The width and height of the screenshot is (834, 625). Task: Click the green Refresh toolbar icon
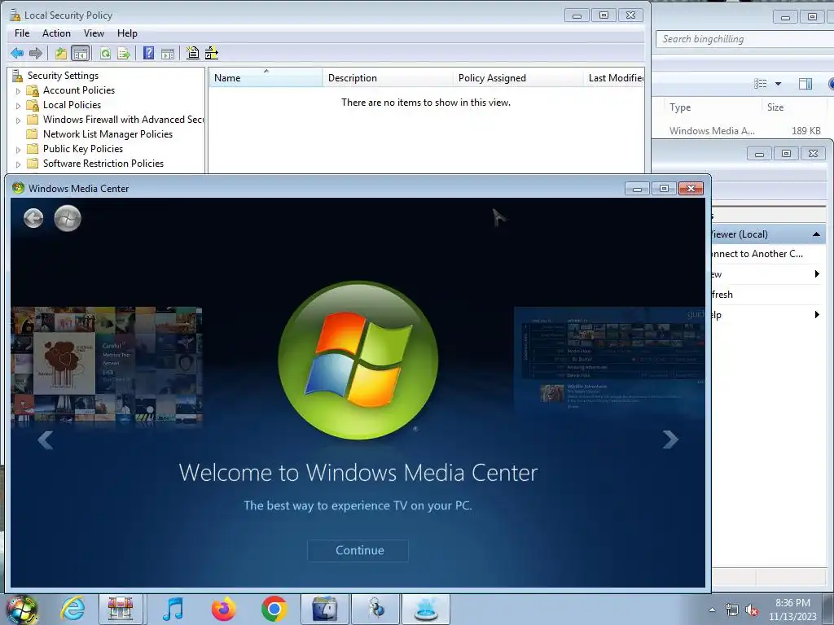[105, 53]
